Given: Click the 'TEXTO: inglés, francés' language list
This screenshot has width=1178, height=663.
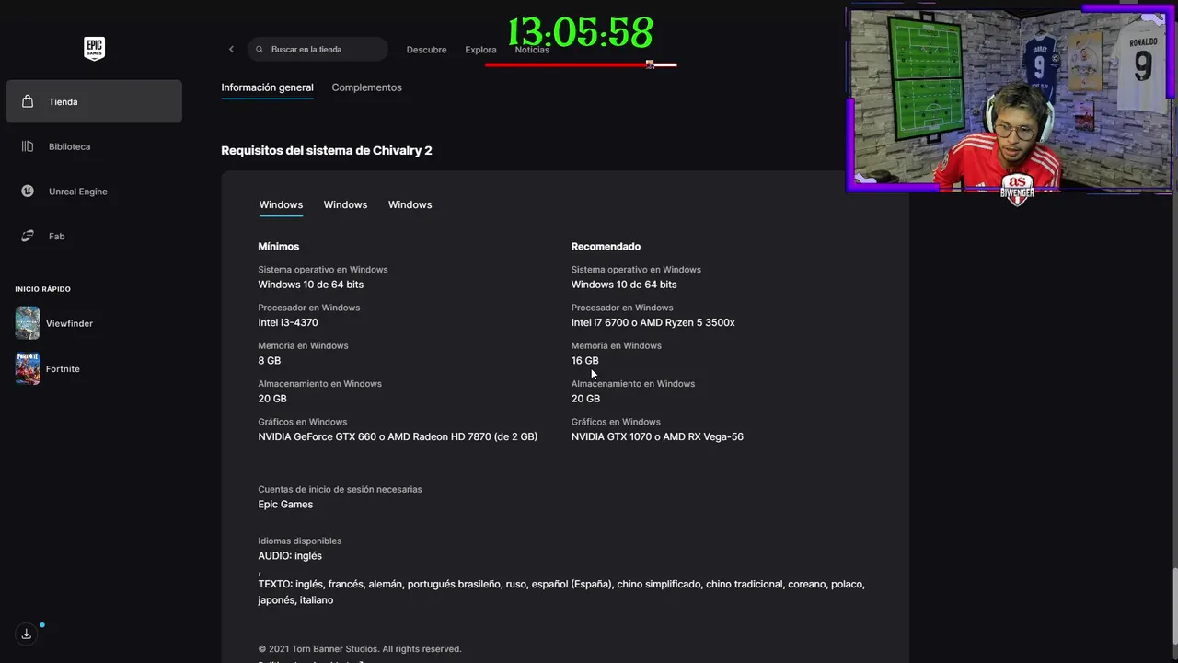Looking at the screenshot, I should pyautogui.click(x=561, y=591).
